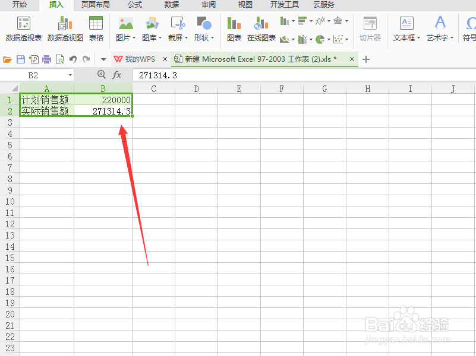476x356 pixels.
Task: Open 在线图表 online charts
Action: point(261,29)
